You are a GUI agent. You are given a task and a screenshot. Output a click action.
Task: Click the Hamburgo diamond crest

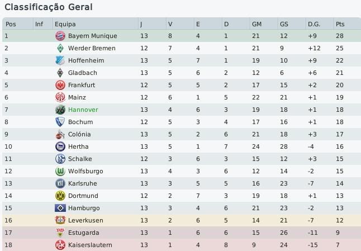coord(60,208)
